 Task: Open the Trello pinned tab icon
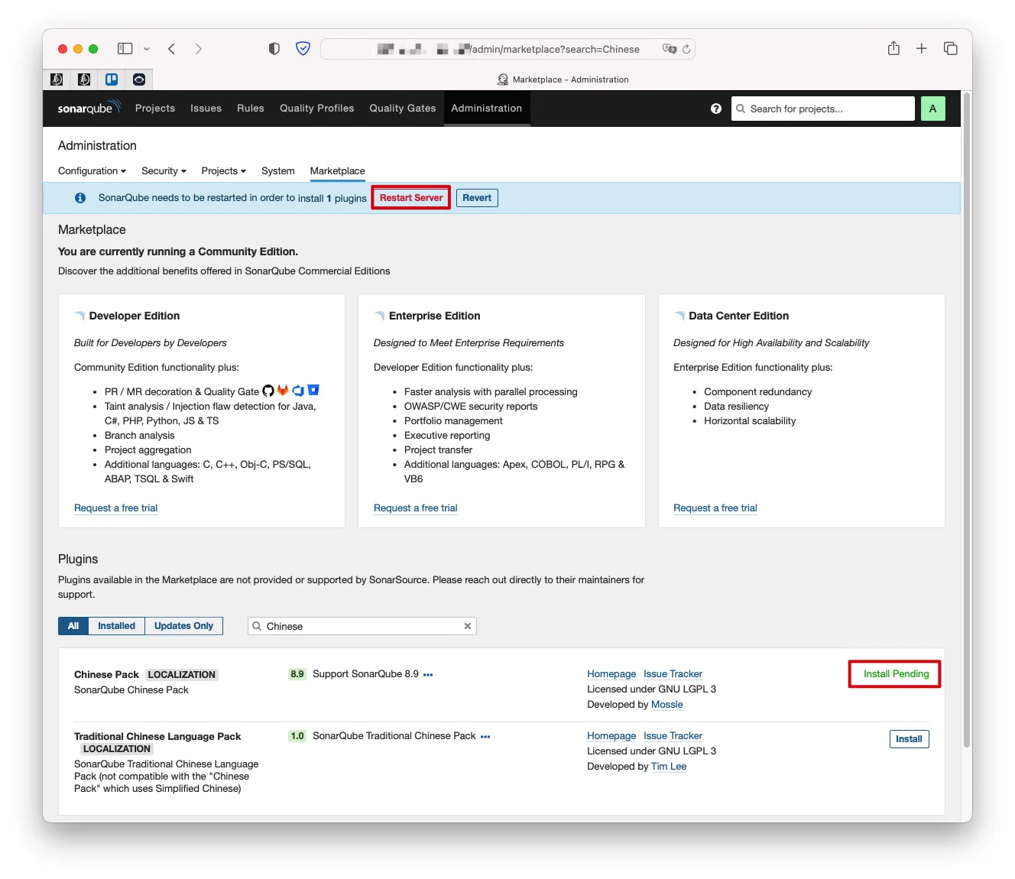[x=112, y=79]
